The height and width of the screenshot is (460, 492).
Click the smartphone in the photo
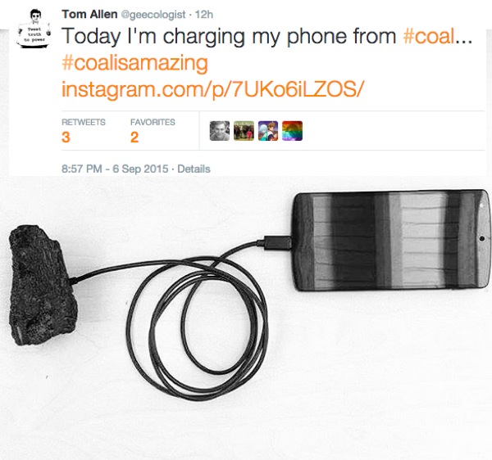[x=391, y=241]
